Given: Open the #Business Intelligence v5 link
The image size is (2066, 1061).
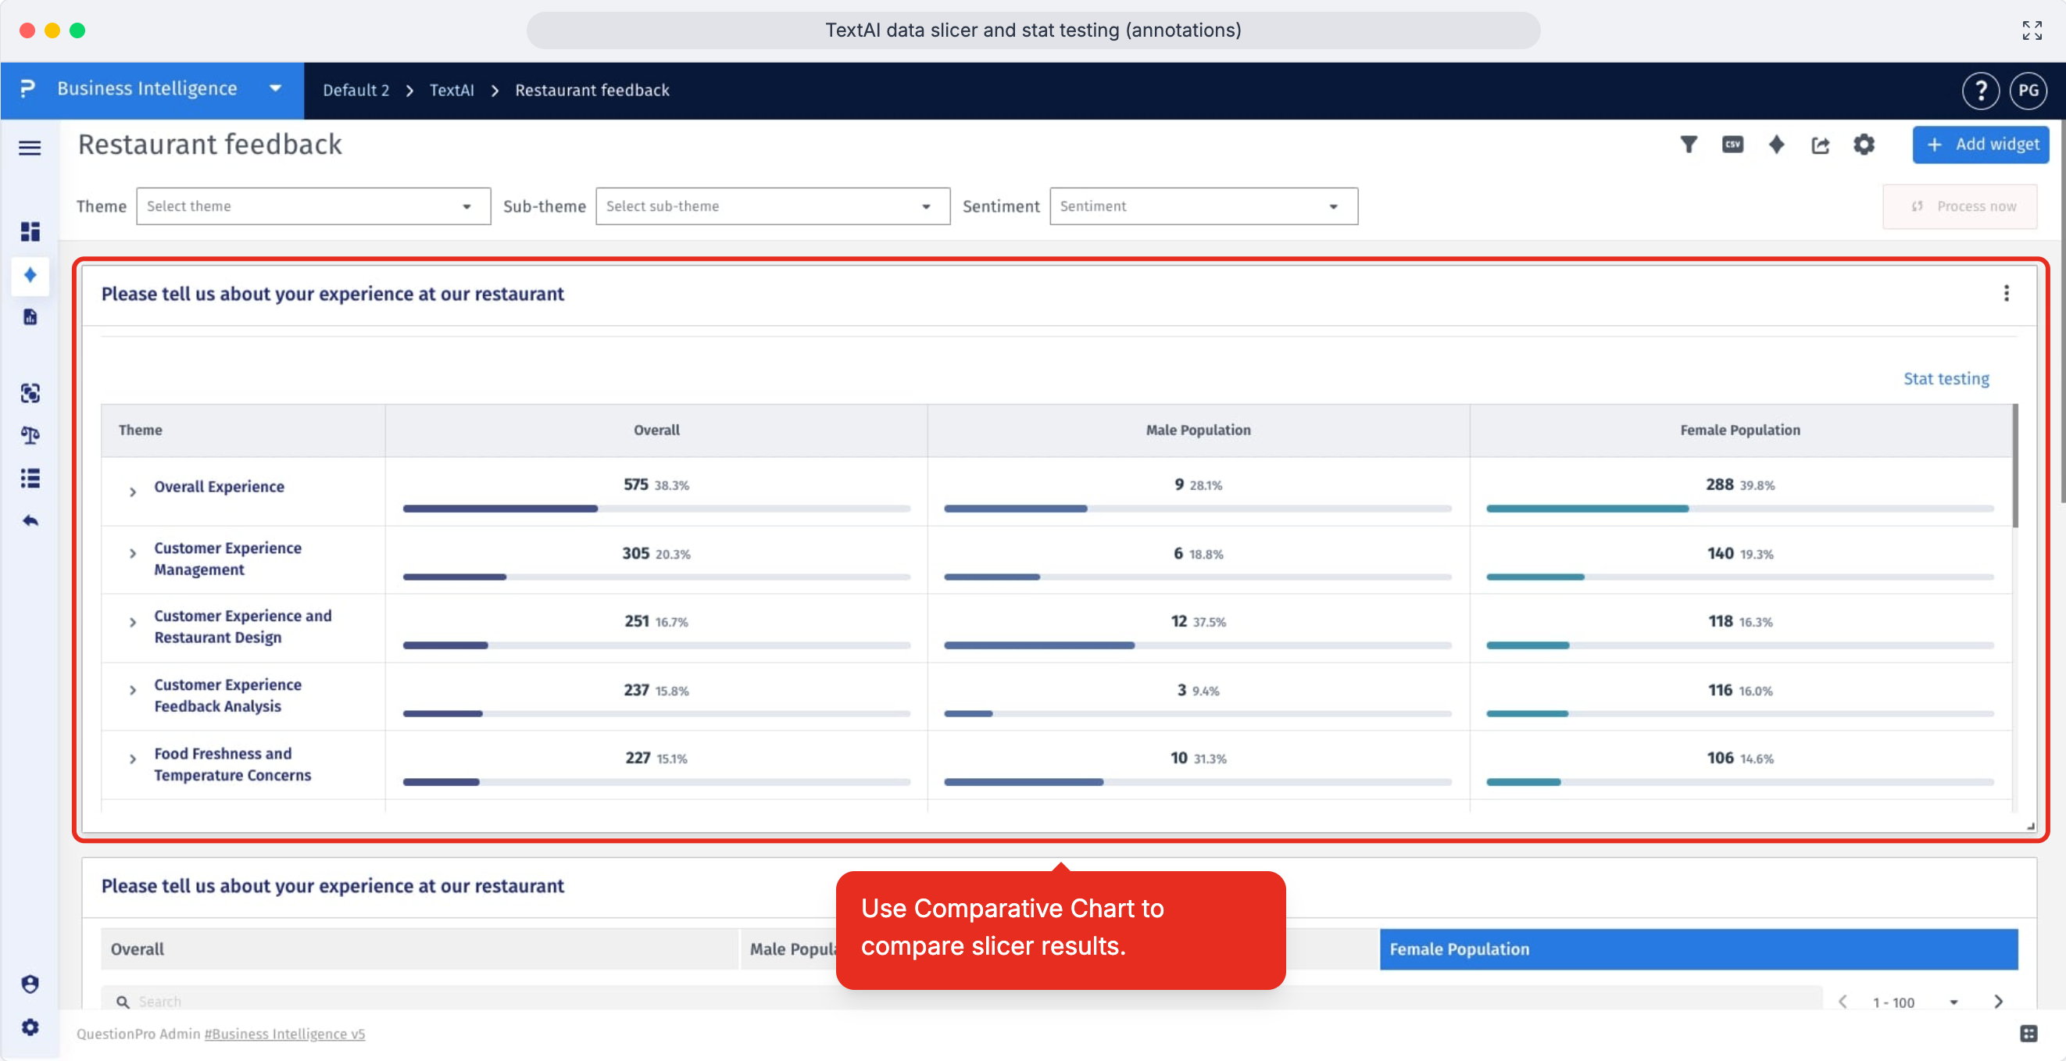Looking at the screenshot, I should [284, 1034].
